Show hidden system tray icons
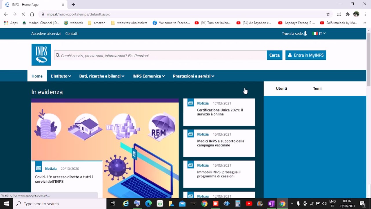This screenshot has height=209, width=371. click(x=292, y=203)
